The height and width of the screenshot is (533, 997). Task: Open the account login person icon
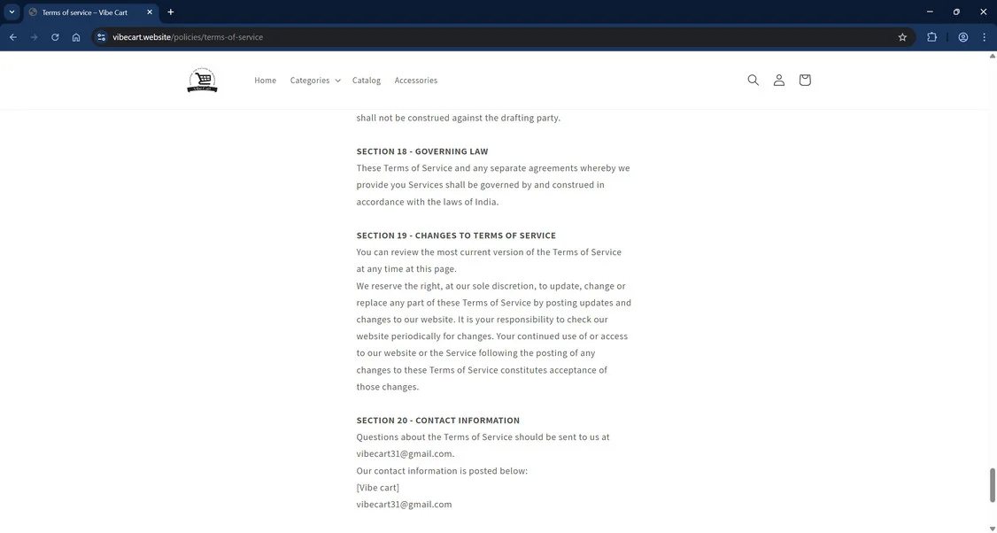coord(779,81)
